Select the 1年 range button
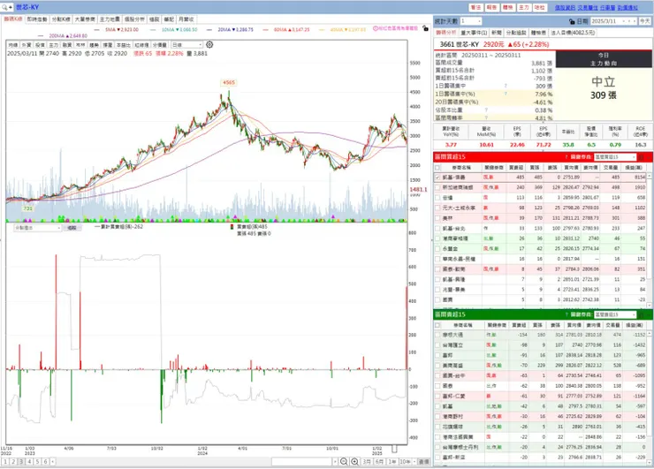Screen dimensions: 654x469 (392, 462)
